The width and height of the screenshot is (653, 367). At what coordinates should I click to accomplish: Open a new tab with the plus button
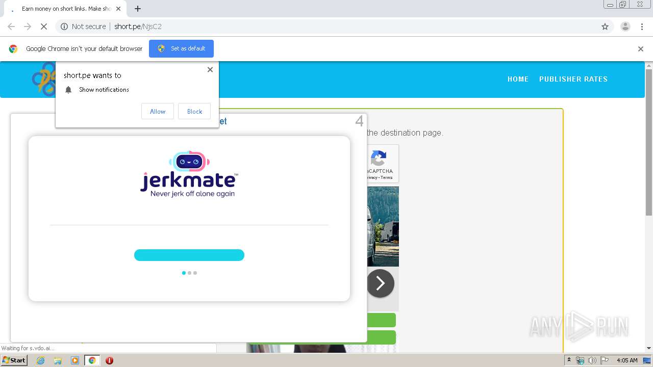tap(138, 9)
